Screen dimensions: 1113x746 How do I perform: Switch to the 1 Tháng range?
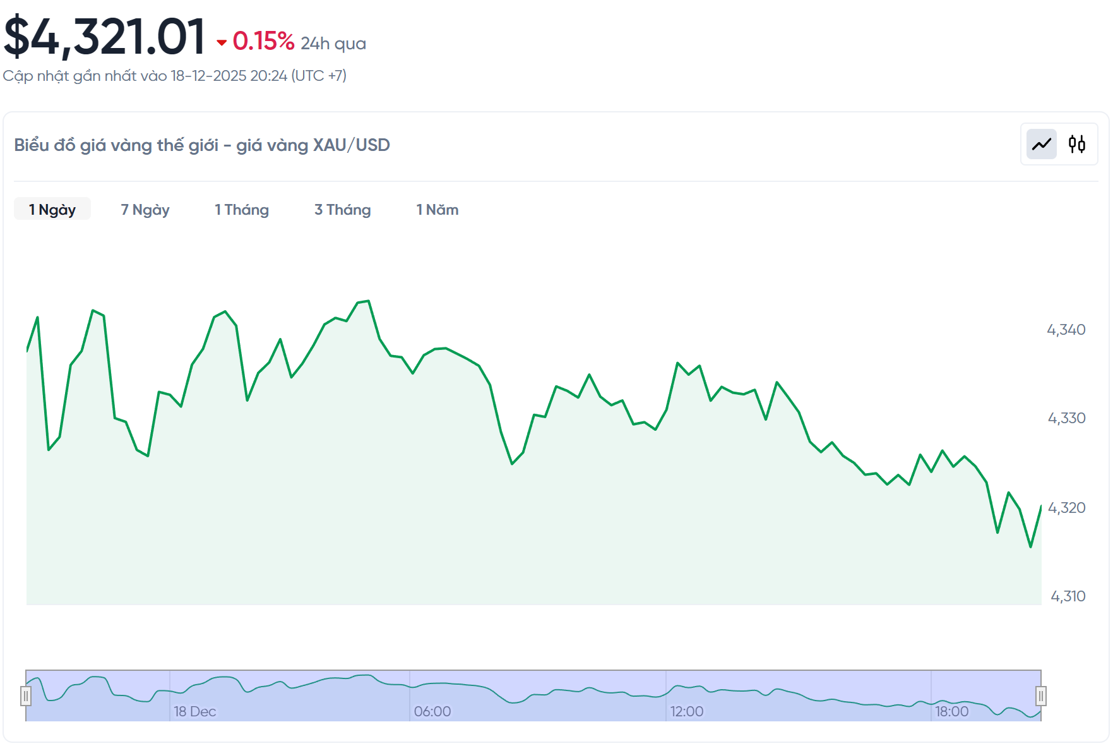click(242, 210)
